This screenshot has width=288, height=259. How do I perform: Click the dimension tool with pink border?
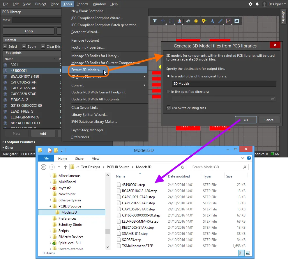[229, 21]
